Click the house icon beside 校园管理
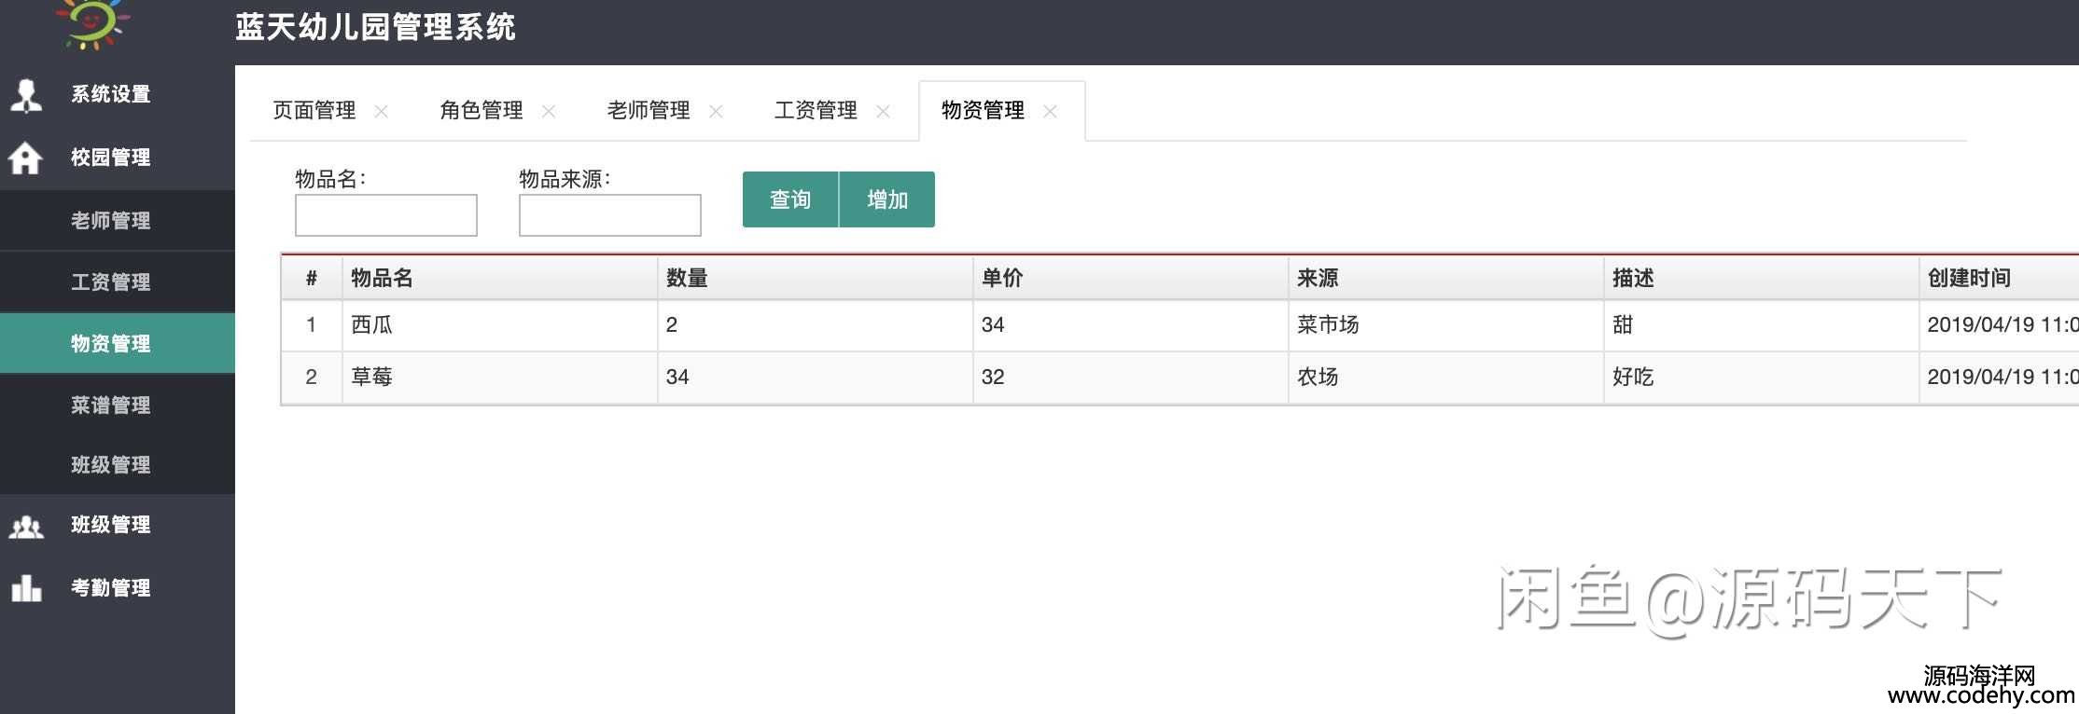 (25, 158)
